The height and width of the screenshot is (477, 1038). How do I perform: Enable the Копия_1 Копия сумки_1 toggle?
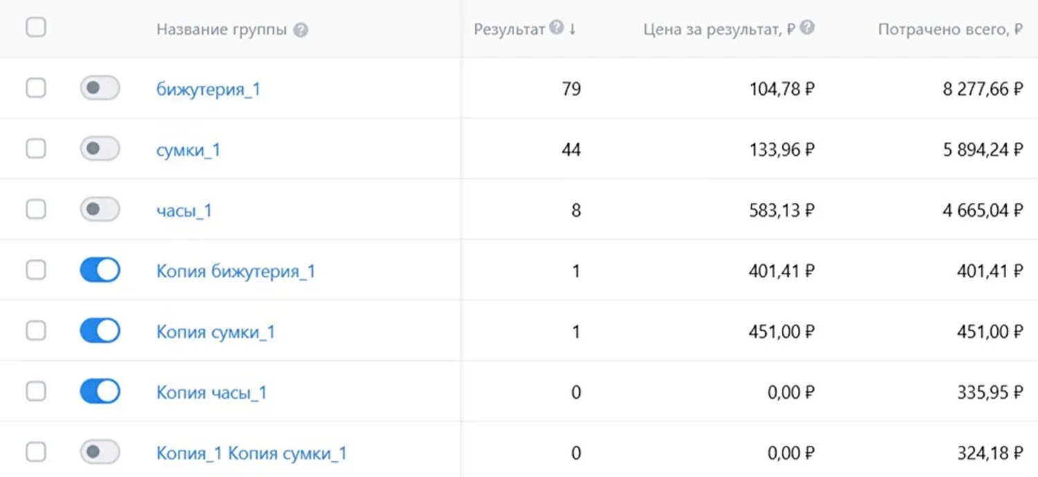(100, 453)
